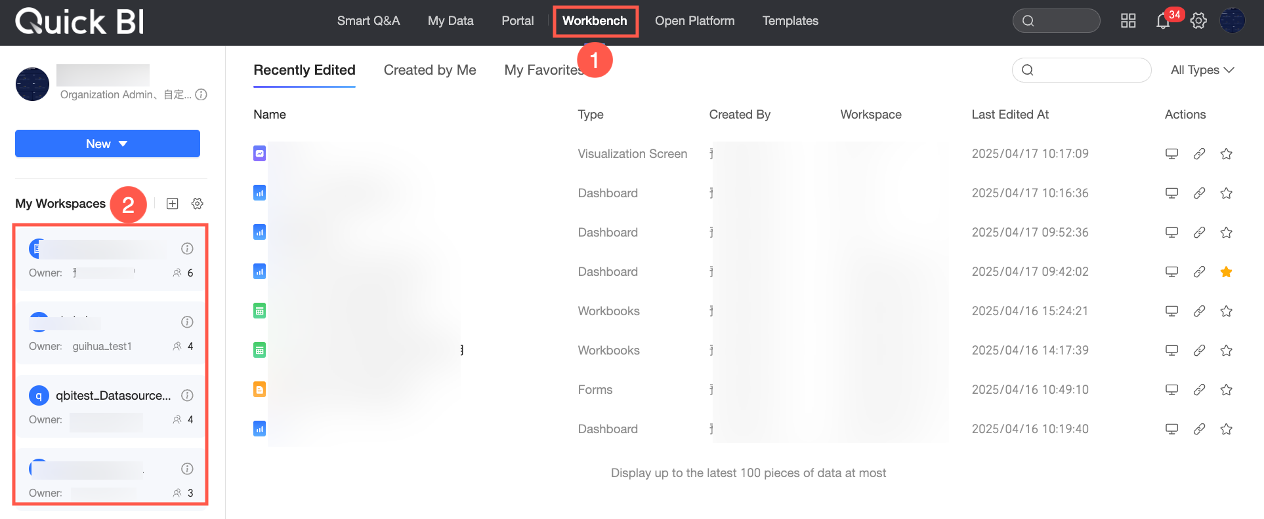Open the settings gear in top bar

tap(1198, 21)
